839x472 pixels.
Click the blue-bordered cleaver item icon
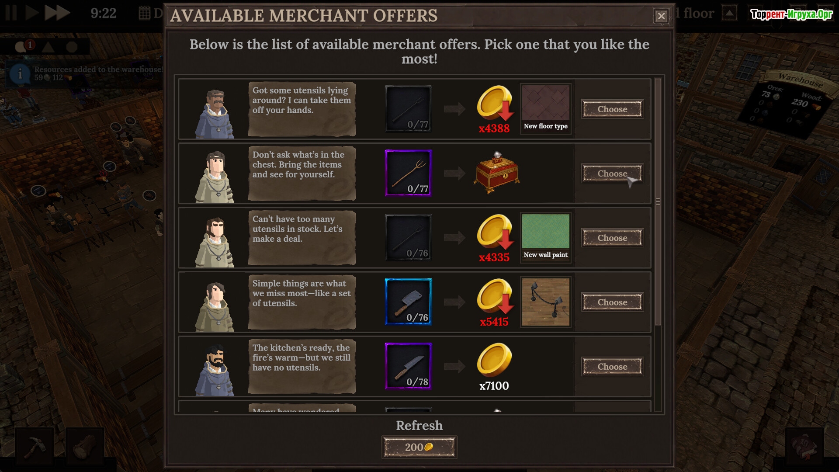[x=408, y=302]
